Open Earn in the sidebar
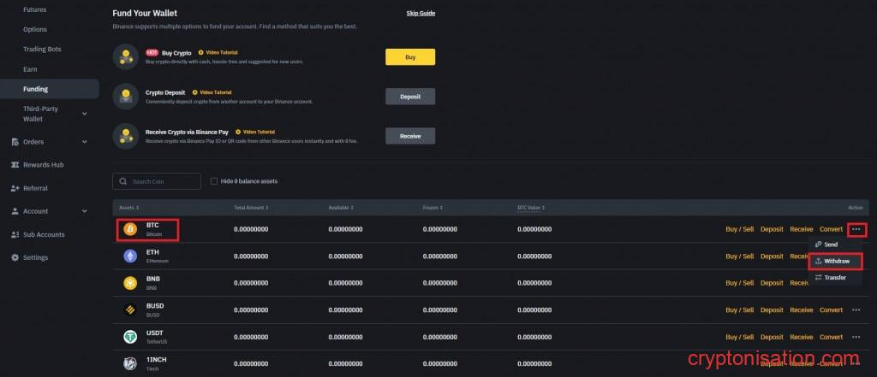Image resolution: width=877 pixels, height=377 pixels. click(x=30, y=69)
